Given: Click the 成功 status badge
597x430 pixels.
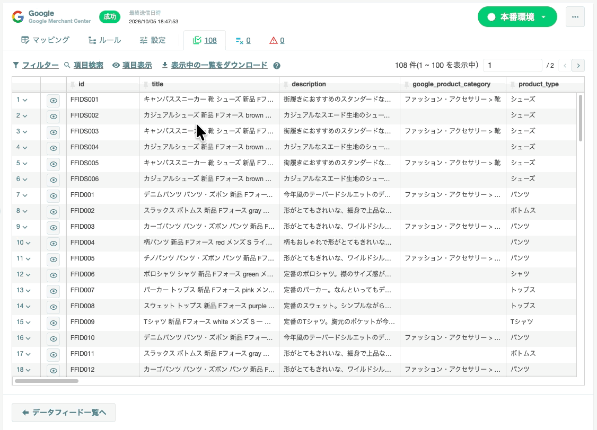Looking at the screenshot, I should pyautogui.click(x=110, y=17).
